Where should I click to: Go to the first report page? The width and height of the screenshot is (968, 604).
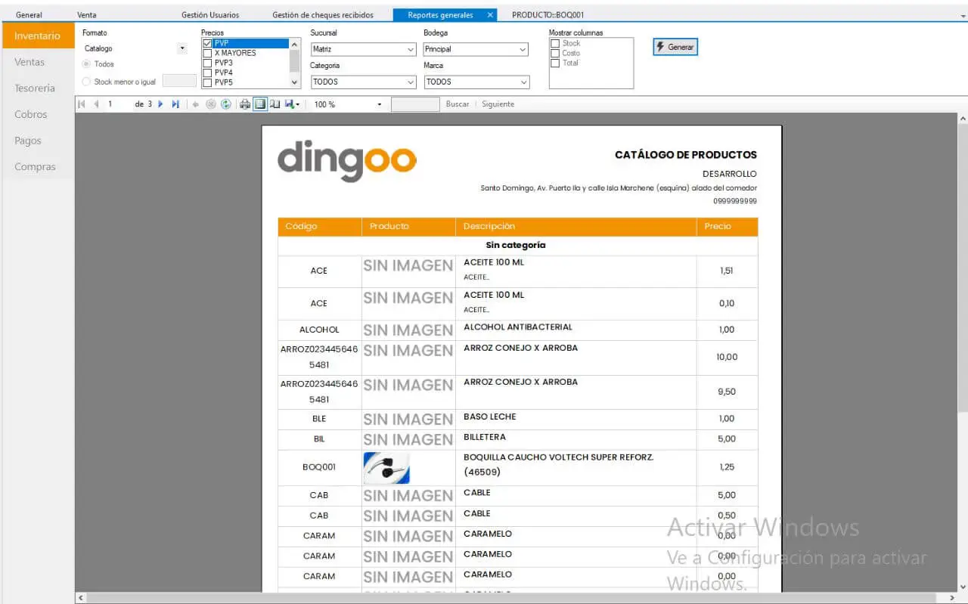(82, 104)
